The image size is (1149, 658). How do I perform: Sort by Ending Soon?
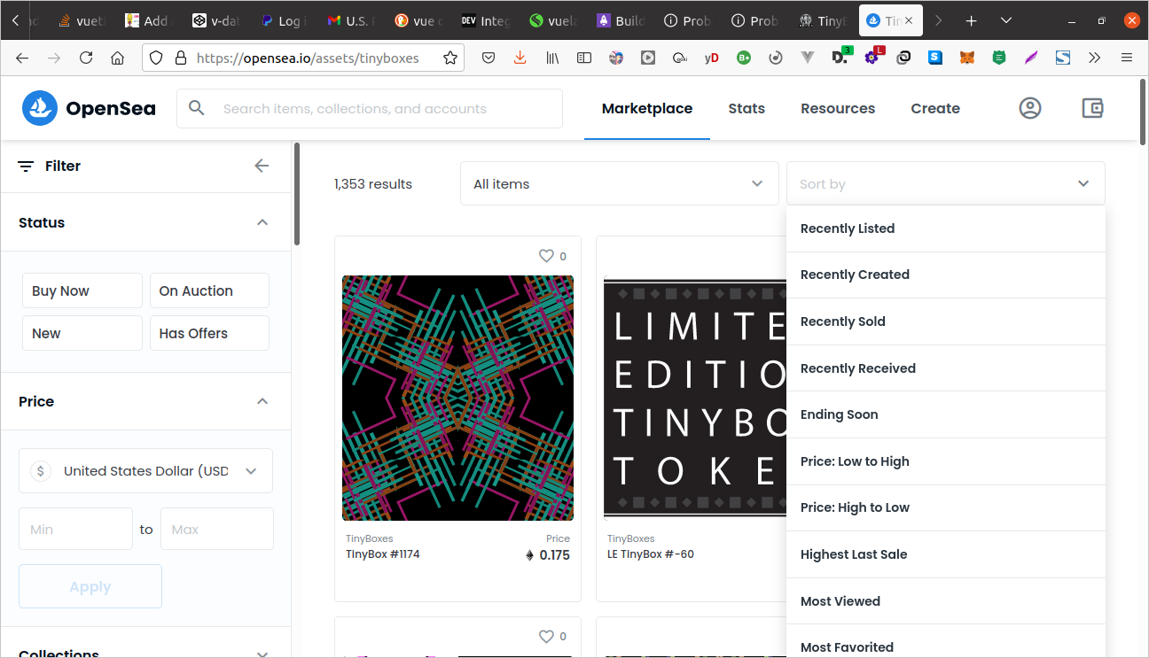point(945,414)
